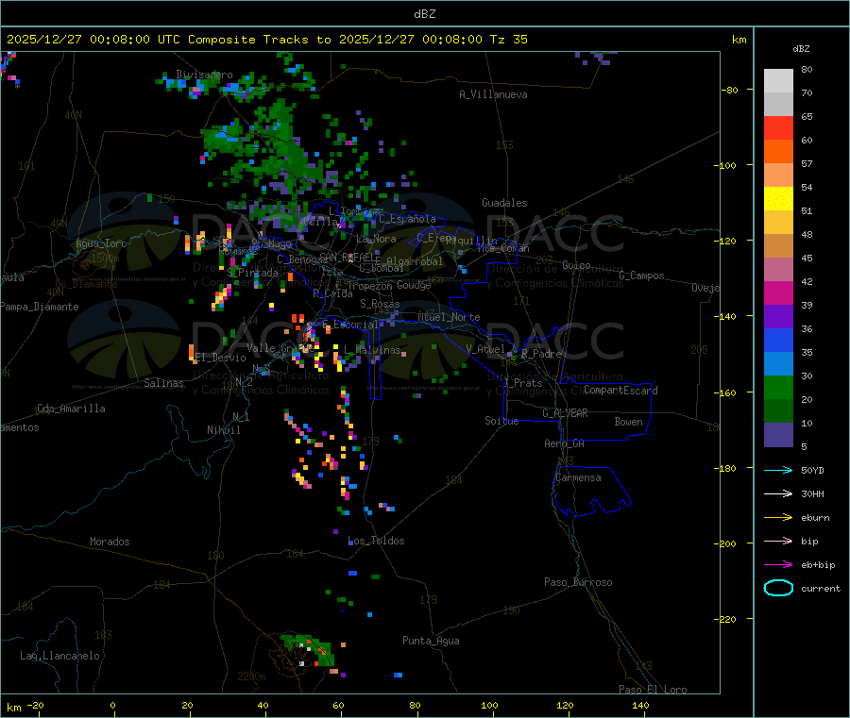This screenshot has height=718, width=850.
Task: Click the '100' x-axis tick label
Action: [x=489, y=706]
